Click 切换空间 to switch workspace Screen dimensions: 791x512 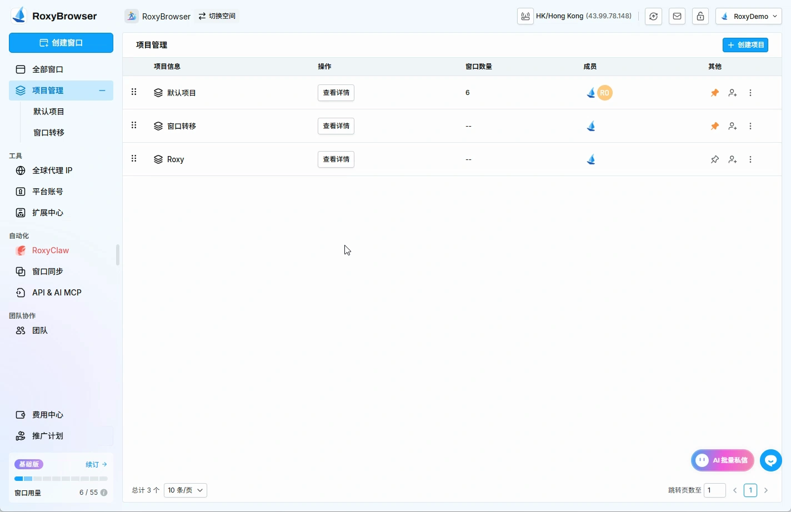[x=217, y=16]
